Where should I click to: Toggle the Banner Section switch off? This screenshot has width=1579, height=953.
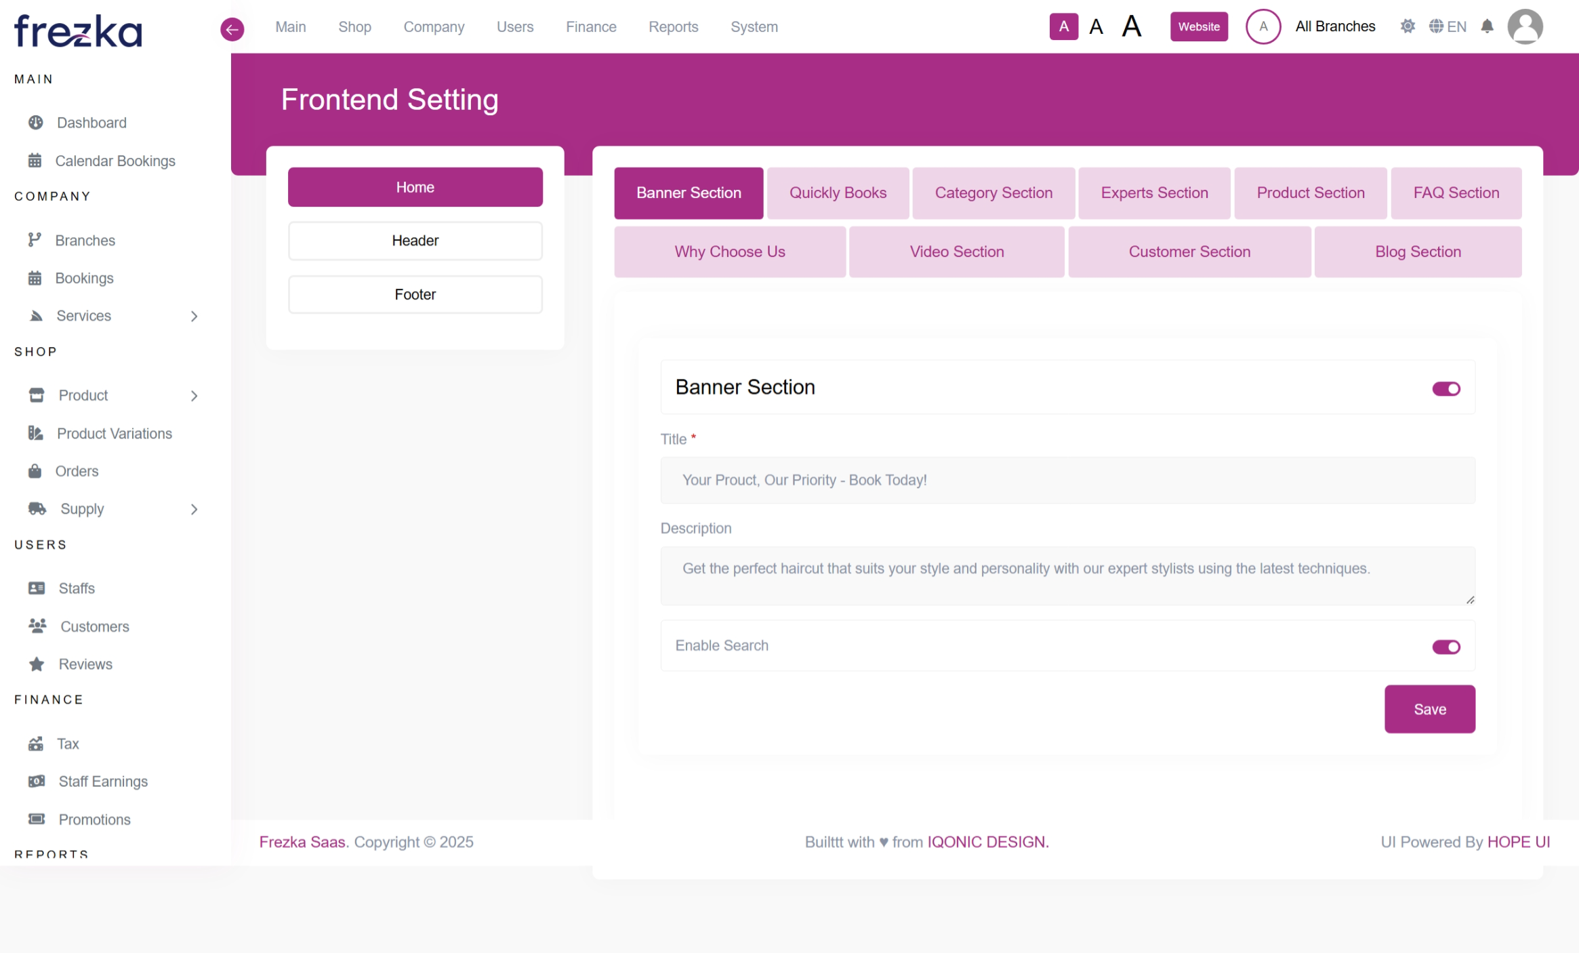point(1446,388)
